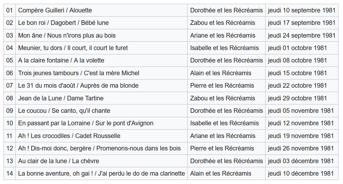Click 'En passant par la Lorraine / Sur le pont d'Avignon'

pyautogui.click(x=86, y=123)
